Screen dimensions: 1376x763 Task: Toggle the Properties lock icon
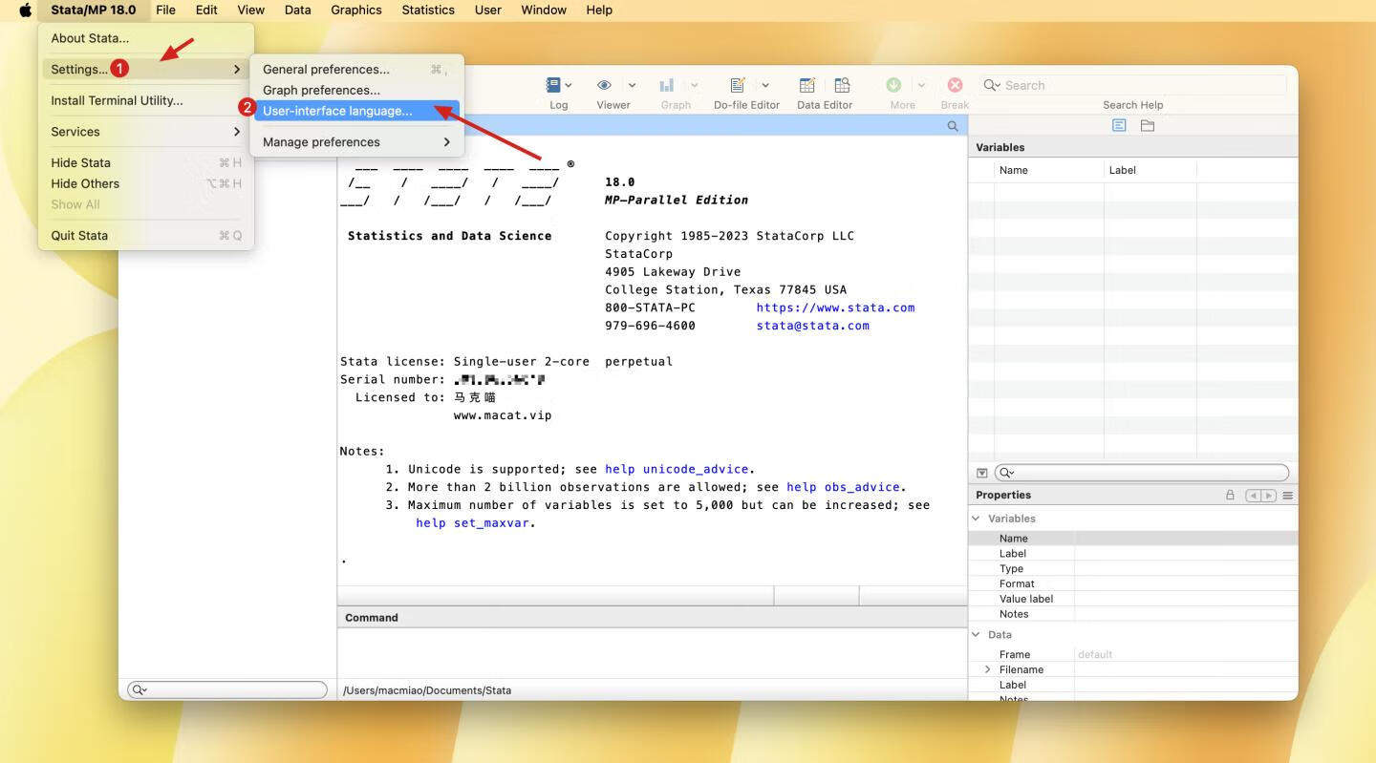coord(1231,495)
